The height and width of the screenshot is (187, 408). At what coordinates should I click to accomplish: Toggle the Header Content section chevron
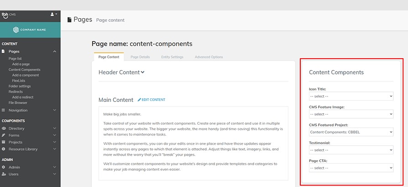click(x=142, y=72)
